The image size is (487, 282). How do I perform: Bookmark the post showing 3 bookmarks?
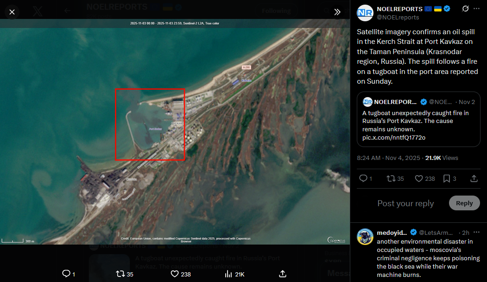[x=446, y=178]
